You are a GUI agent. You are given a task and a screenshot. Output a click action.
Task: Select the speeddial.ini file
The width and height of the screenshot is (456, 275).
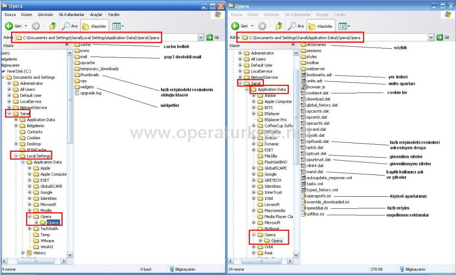tap(317, 208)
